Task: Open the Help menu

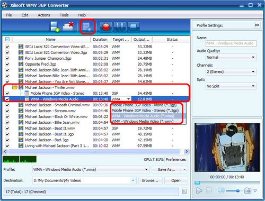Action: 82,15
